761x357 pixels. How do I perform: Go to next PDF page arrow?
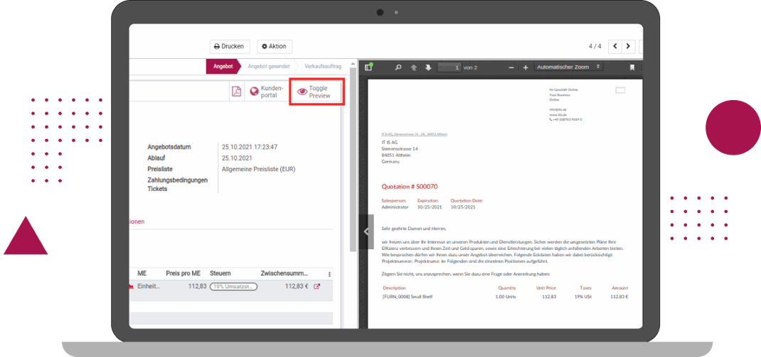[428, 67]
